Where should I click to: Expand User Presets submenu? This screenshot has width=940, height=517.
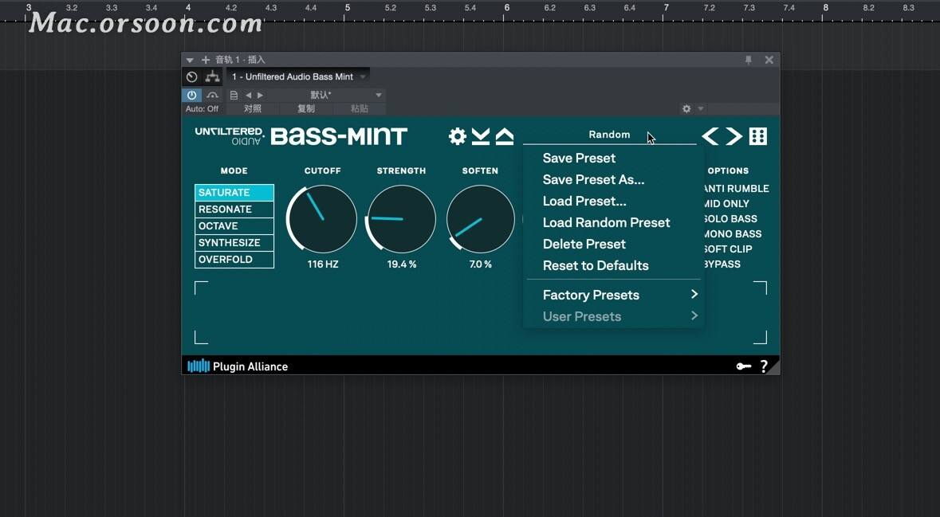pyautogui.click(x=614, y=316)
